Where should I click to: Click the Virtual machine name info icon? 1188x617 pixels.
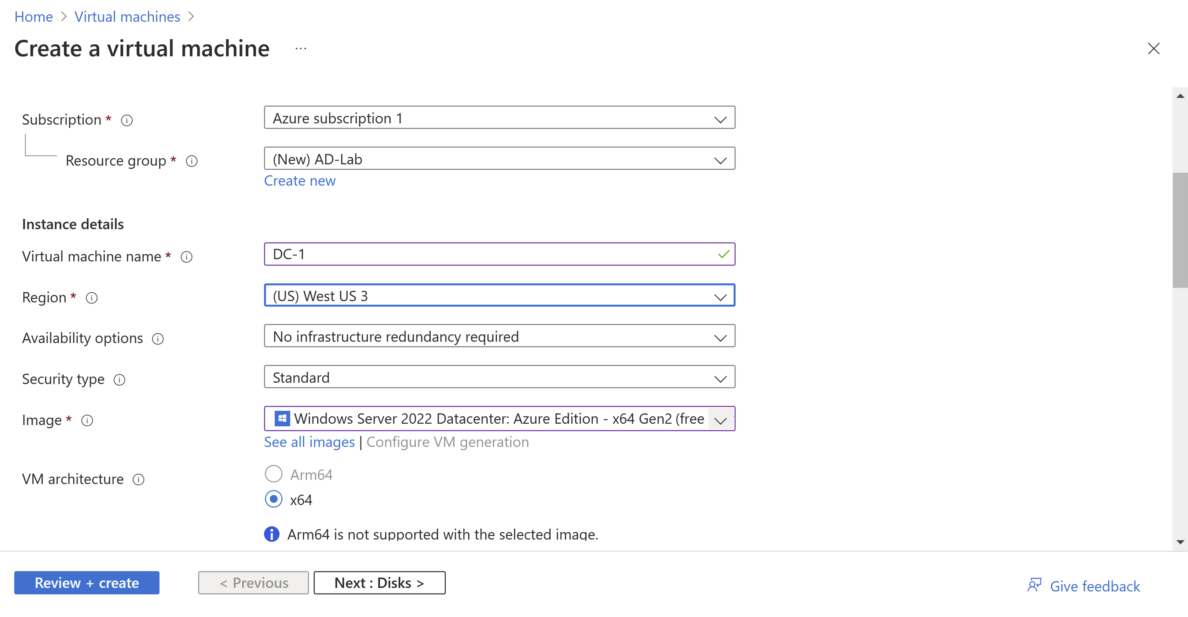tap(186, 257)
